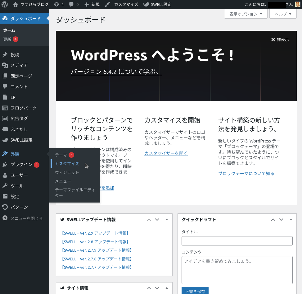The height and width of the screenshot is (294, 302).
Task: Click the 外観 paintbrush icon
Action: tap(5, 154)
